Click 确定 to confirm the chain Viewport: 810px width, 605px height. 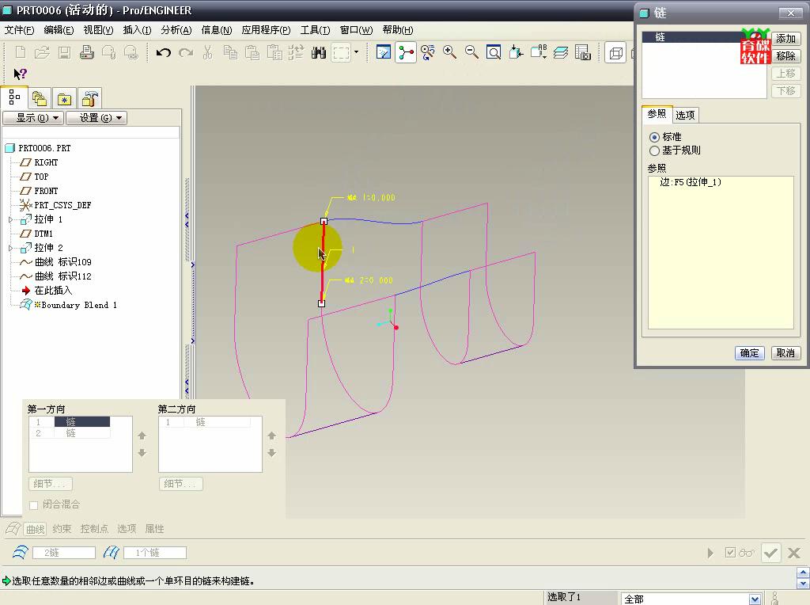(x=750, y=353)
